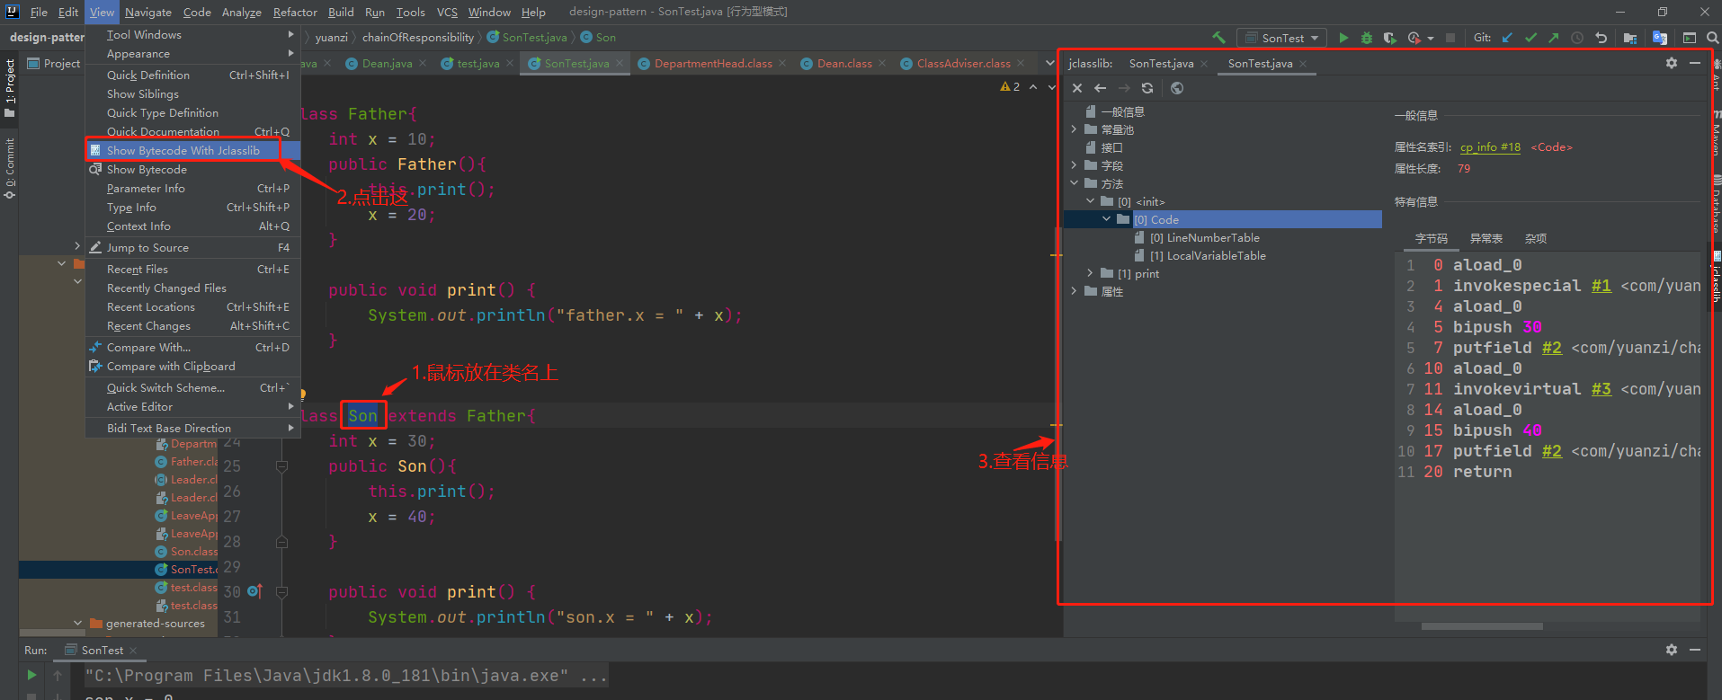Choose Quick Definition from View menu

click(192, 75)
